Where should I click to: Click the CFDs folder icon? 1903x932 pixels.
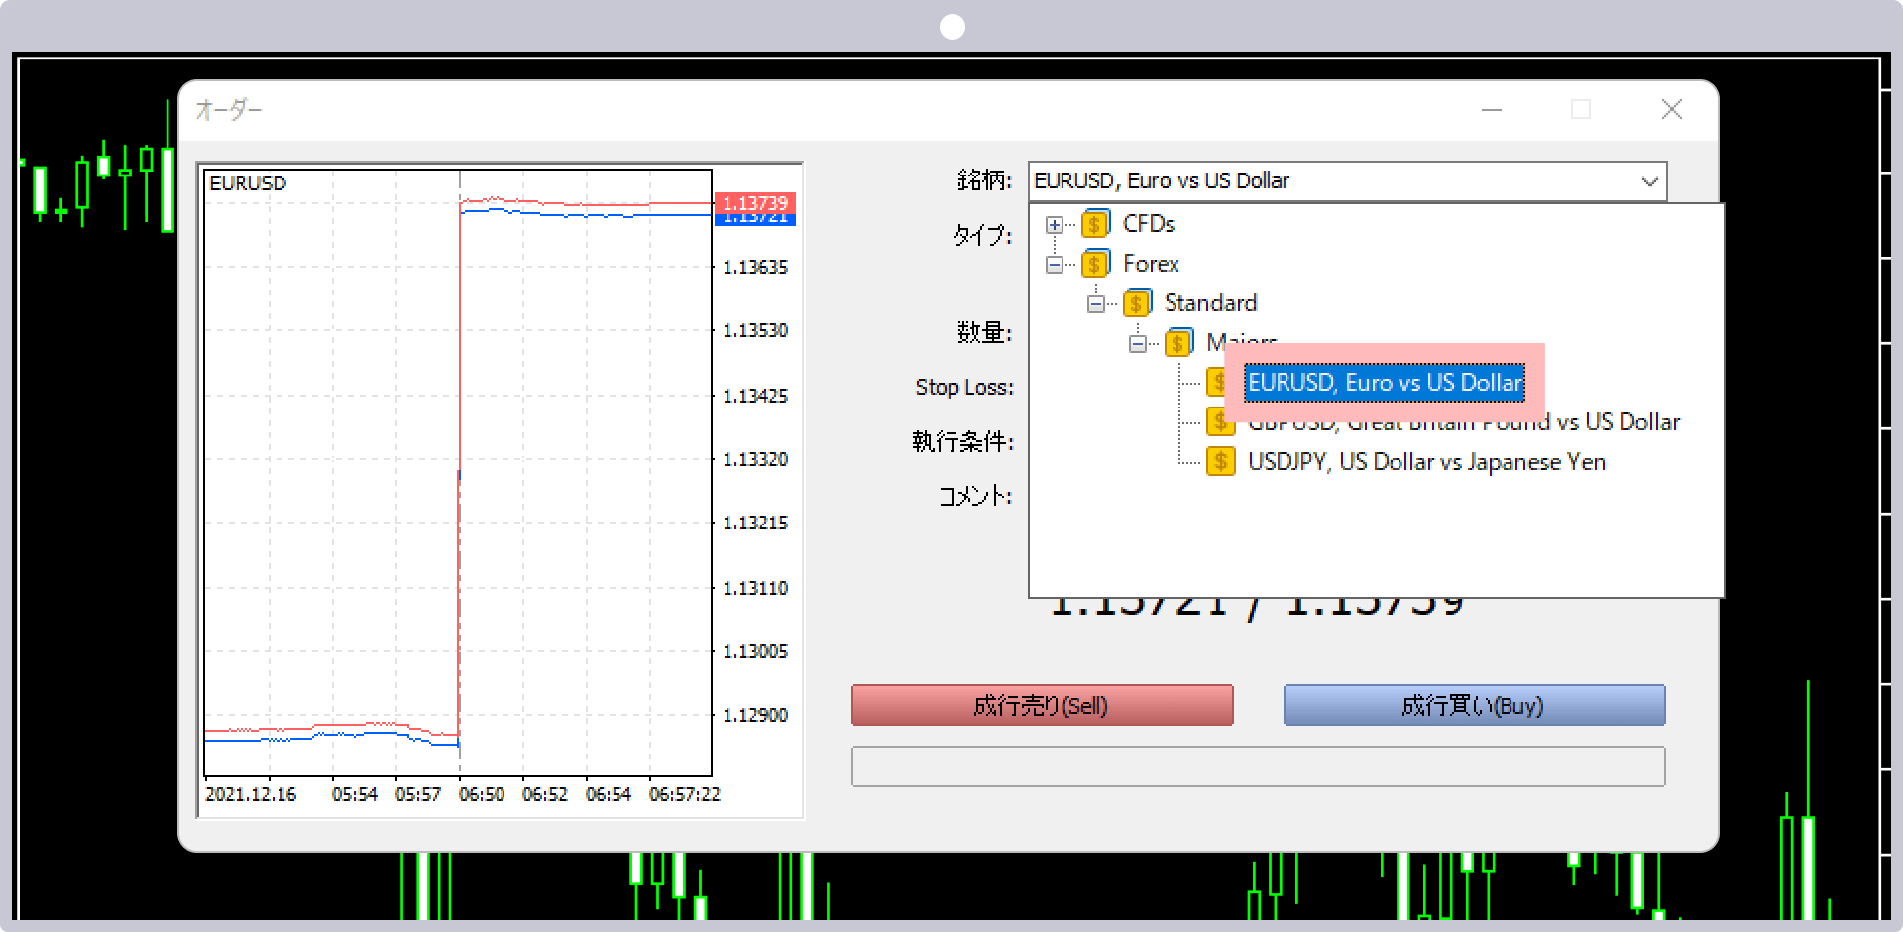[x=1095, y=224]
